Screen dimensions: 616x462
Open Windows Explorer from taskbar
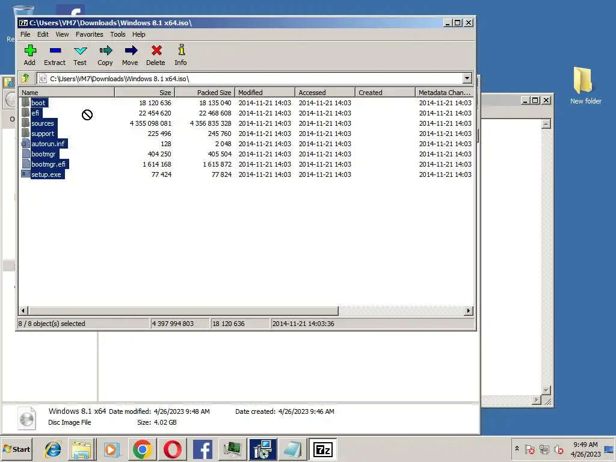[x=82, y=449]
